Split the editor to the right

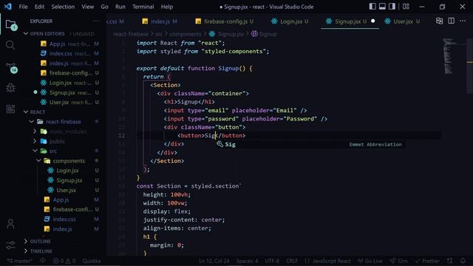coord(451,21)
